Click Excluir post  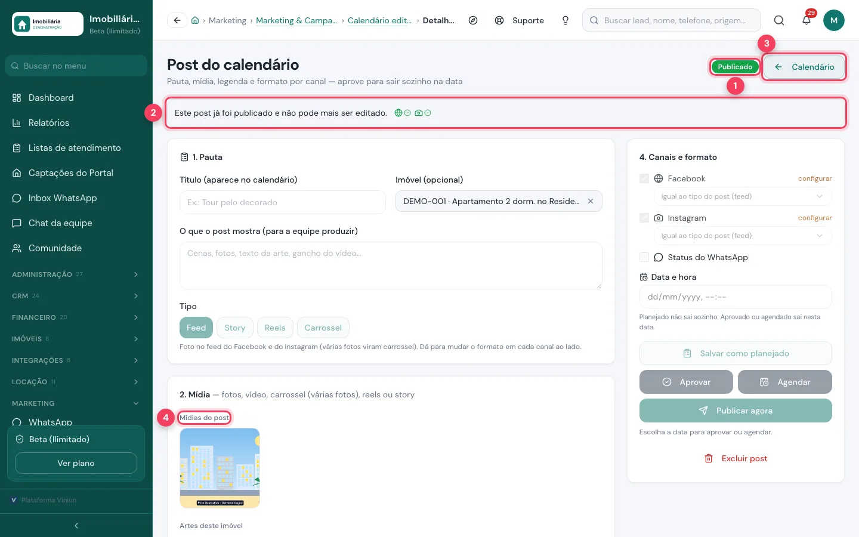pyautogui.click(x=736, y=458)
